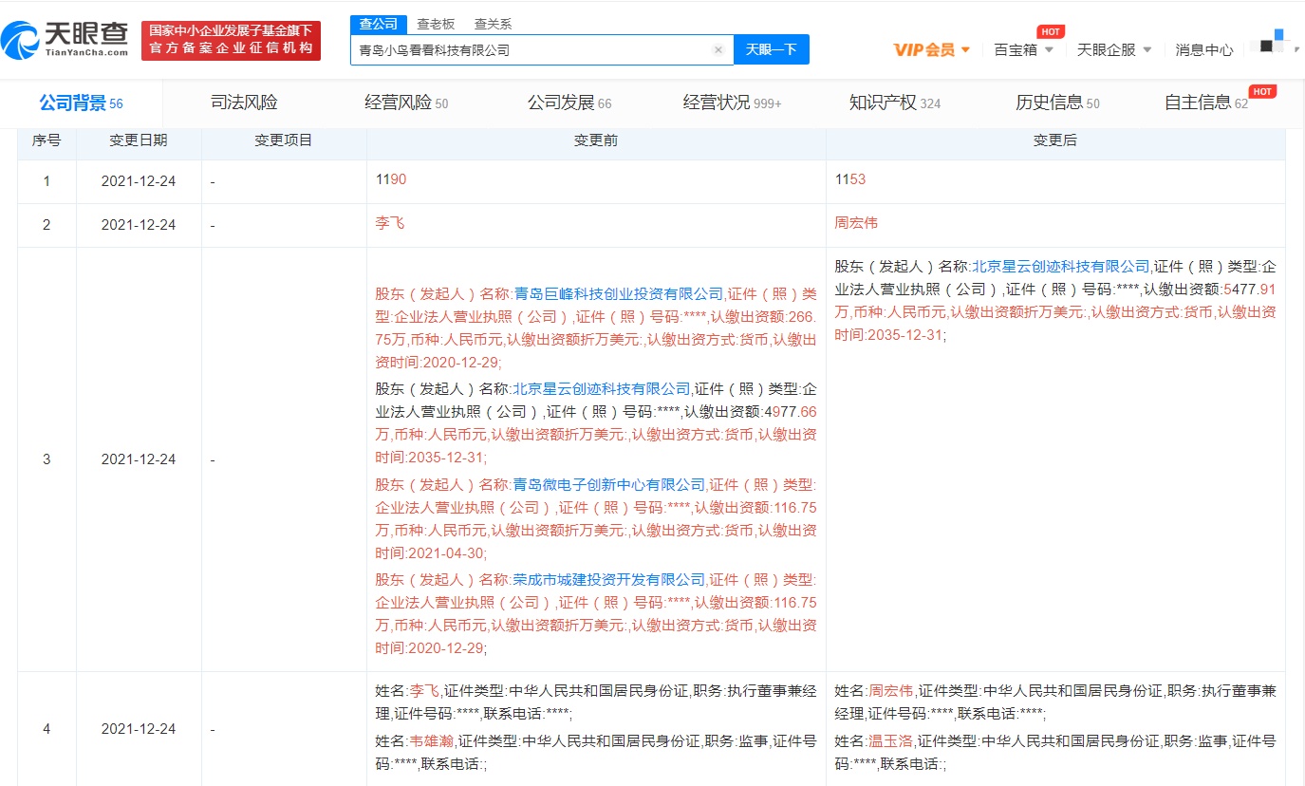Click value 1153 in row 1
The width and height of the screenshot is (1305, 786).
pyautogui.click(x=850, y=179)
